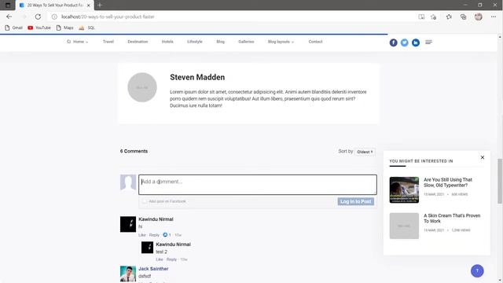This screenshot has height=283, width=503.
Task: Open browser settings and more menu
Action: click(494, 17)
